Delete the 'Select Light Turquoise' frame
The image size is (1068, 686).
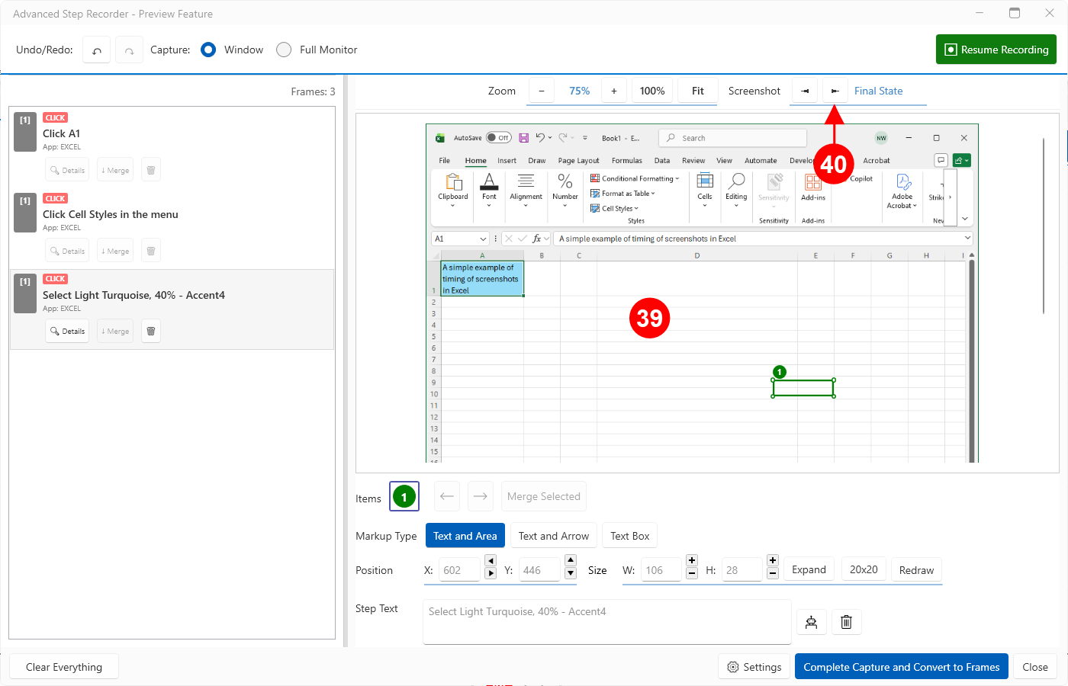(151, 332)
